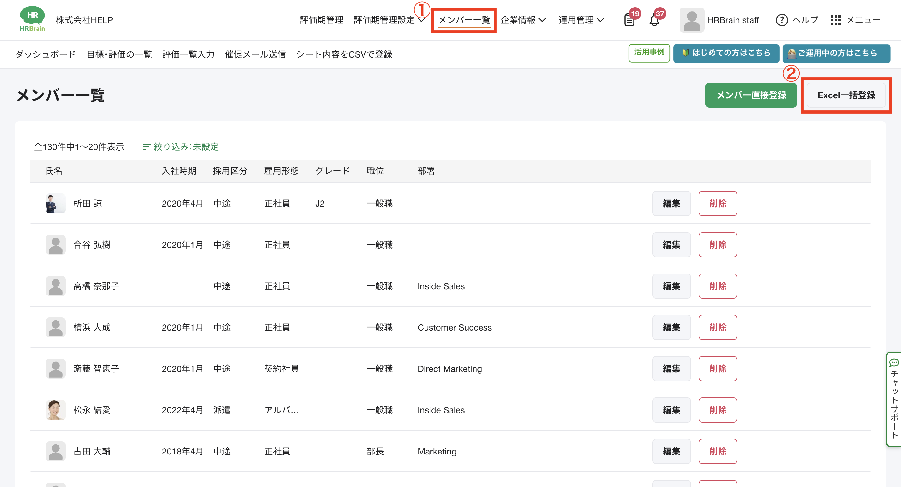This screenshot has height=487, width=901.
Task: Expand the 企業情報 dropdown menu
Action: click(x=523, y=20)
